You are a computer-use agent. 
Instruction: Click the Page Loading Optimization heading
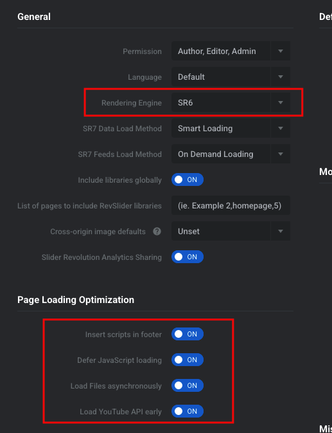point(76,300)
